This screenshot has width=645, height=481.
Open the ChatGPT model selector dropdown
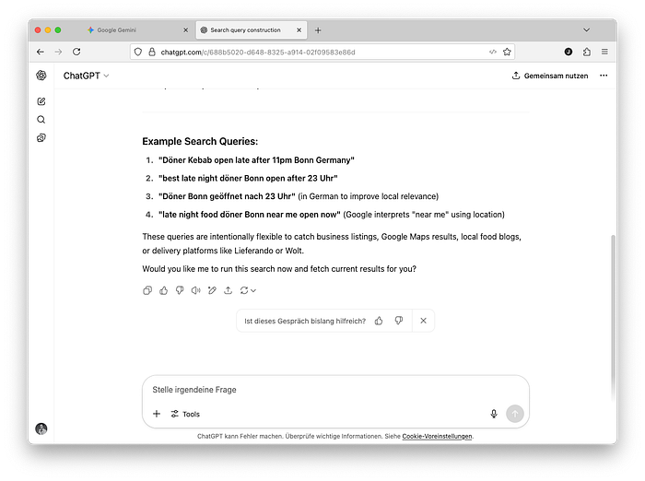pos(86,76)
